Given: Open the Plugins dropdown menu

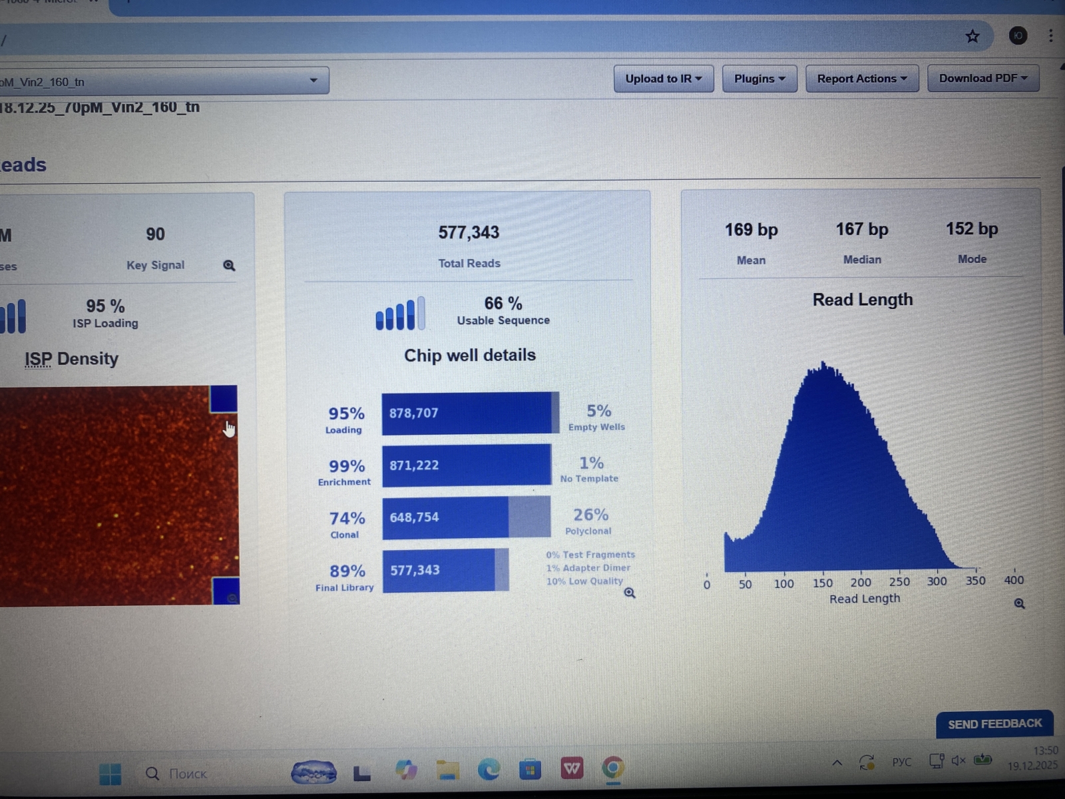Looking at the screenshot, I should tap(759, 79).
